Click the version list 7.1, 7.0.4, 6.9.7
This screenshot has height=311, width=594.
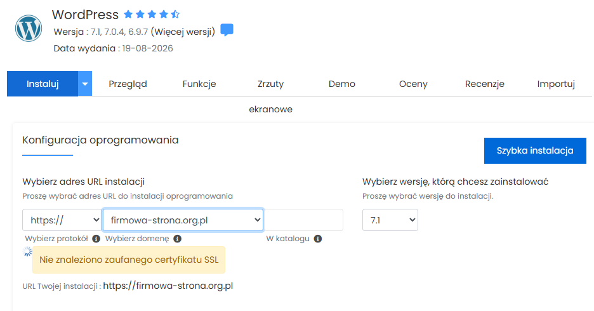click(x=119, y=32)
